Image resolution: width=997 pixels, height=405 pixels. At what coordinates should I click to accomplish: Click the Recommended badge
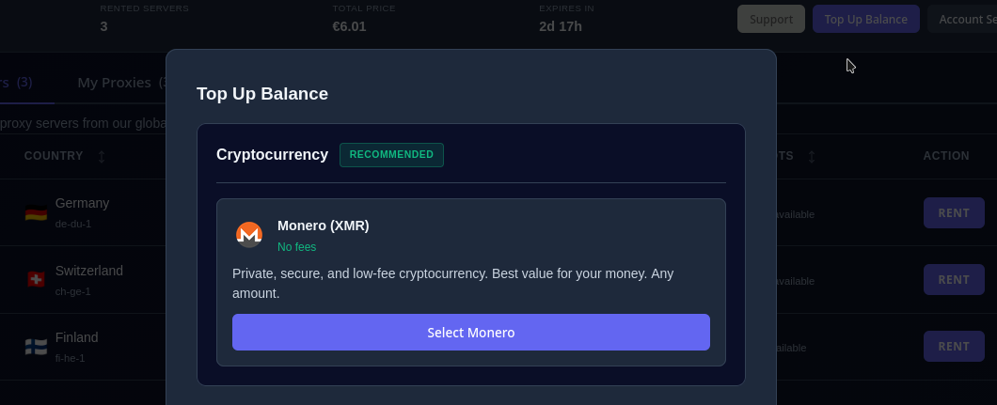[391, 155]
